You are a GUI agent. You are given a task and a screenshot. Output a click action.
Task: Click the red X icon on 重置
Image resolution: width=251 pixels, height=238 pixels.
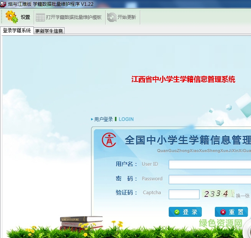223,212
